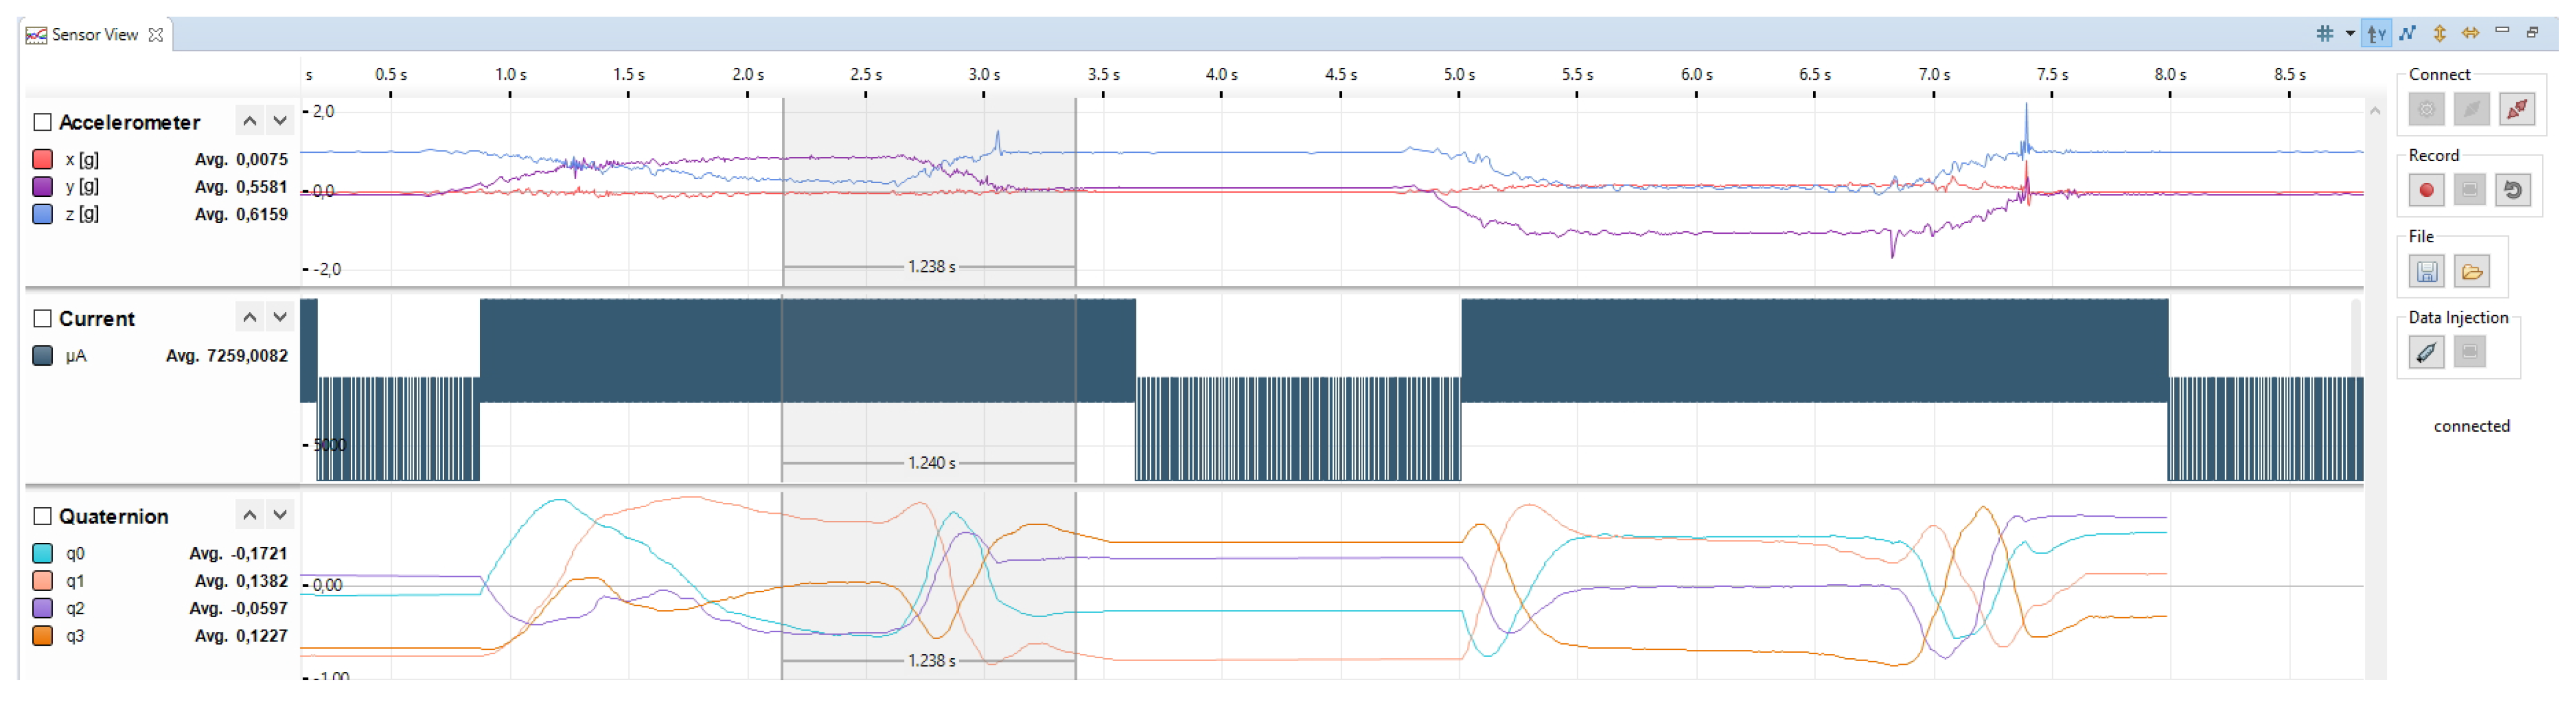Viewport: 2576px width, 704px height.
Task: Click Quaternion panel up chevron
Action: pyautogui.click(x=249, y=515)
